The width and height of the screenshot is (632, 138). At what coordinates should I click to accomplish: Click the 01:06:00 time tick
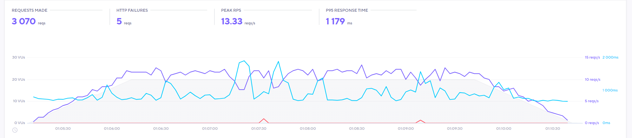112,129
